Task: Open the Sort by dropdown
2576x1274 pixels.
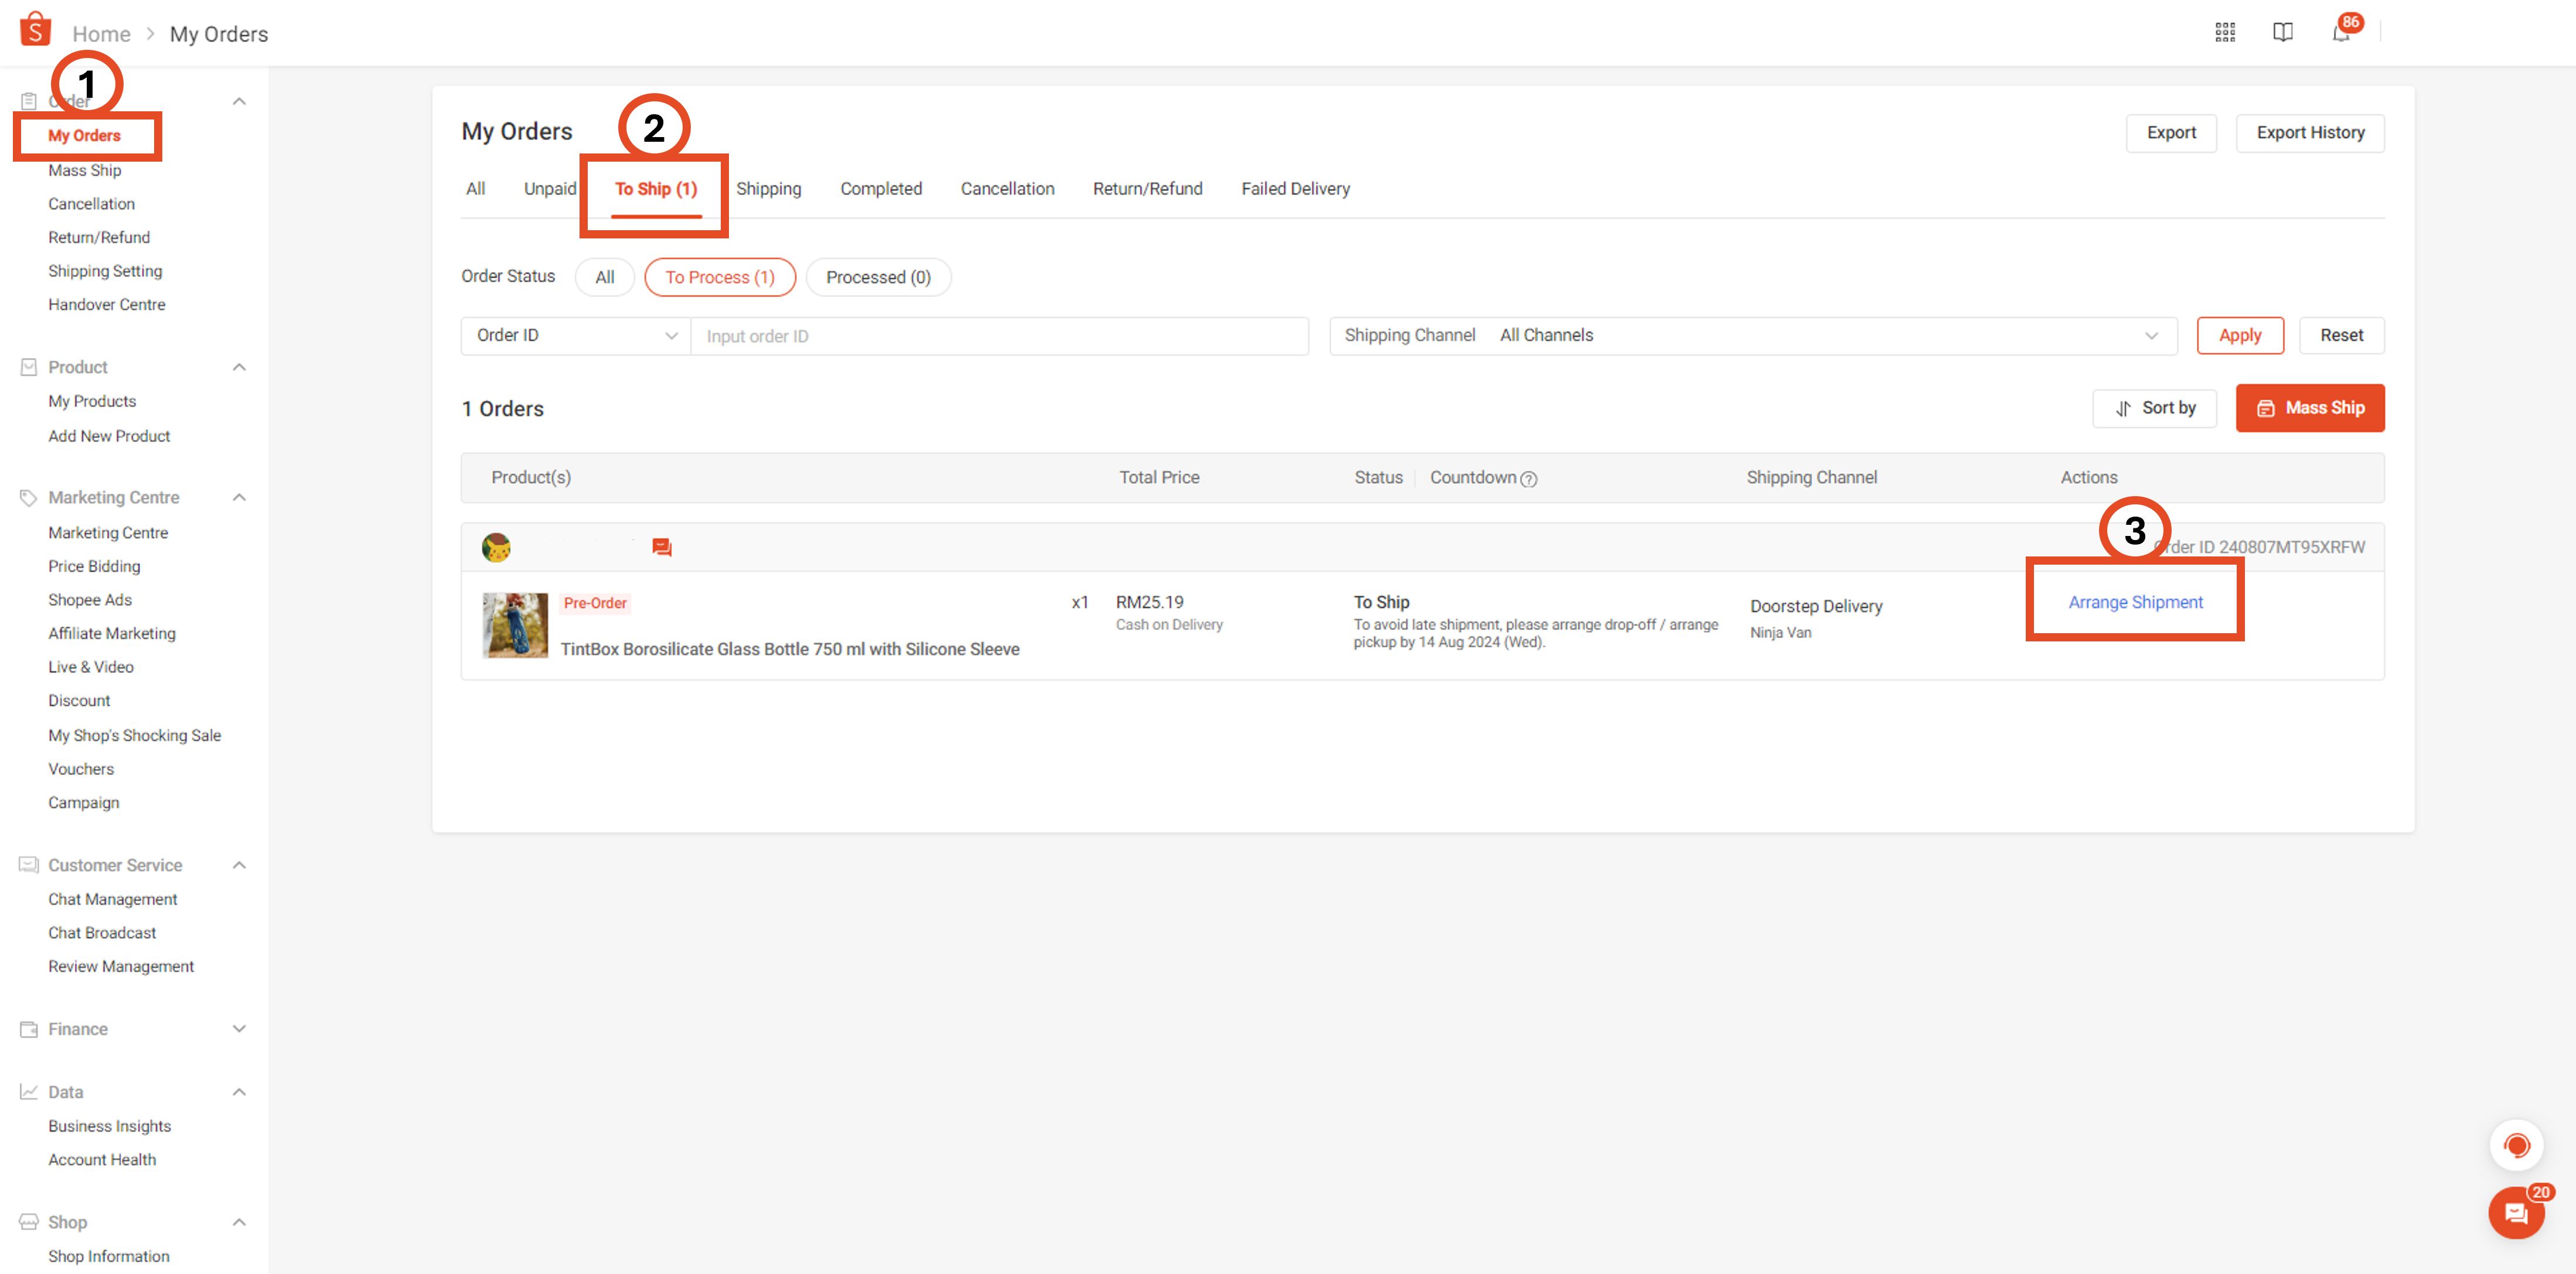Action: 2154,408
